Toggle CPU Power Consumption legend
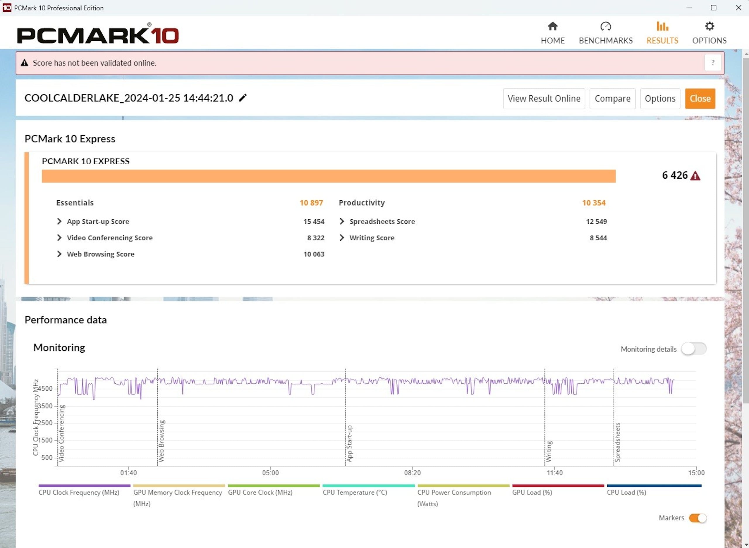 click(463, 496)
